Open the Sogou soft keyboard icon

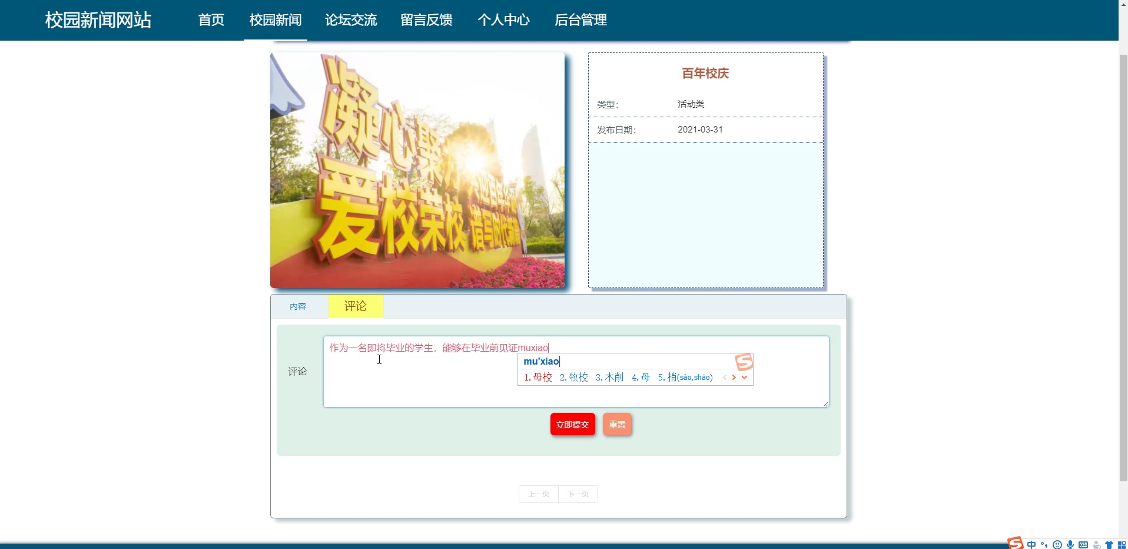coord(1083,545)
